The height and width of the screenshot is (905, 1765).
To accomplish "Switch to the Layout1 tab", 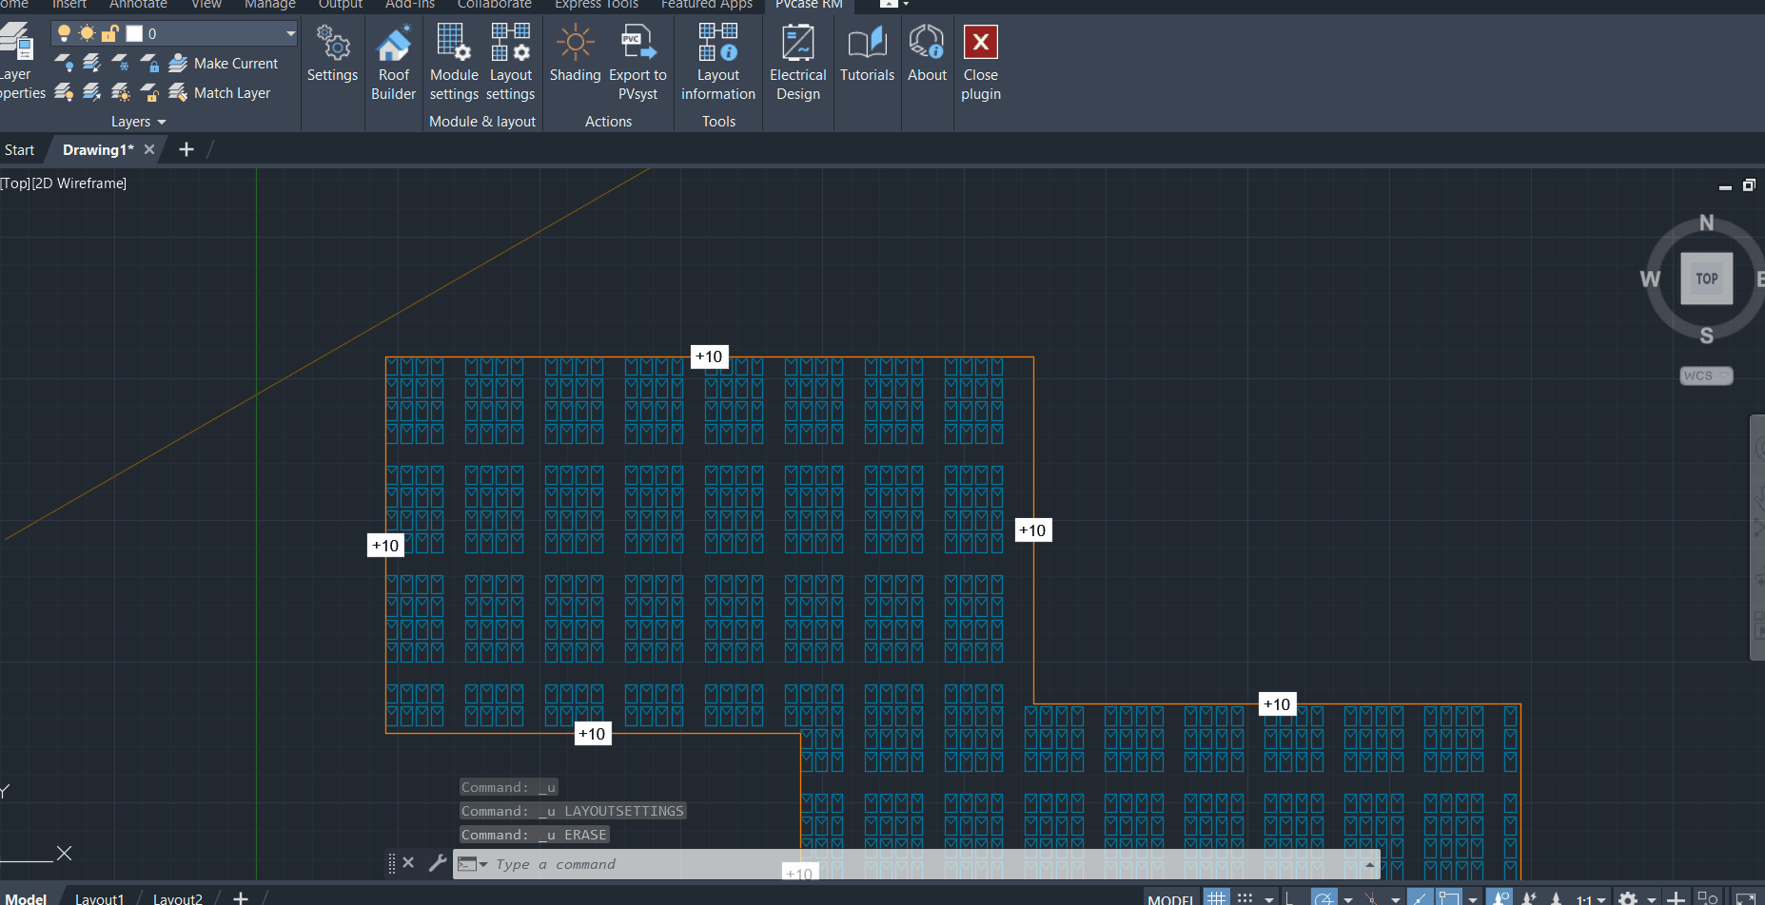I will (x=99, y=898).
